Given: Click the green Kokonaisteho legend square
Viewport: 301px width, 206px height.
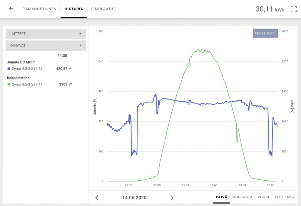Looking at the screenshot, I should tap(9, 84).
